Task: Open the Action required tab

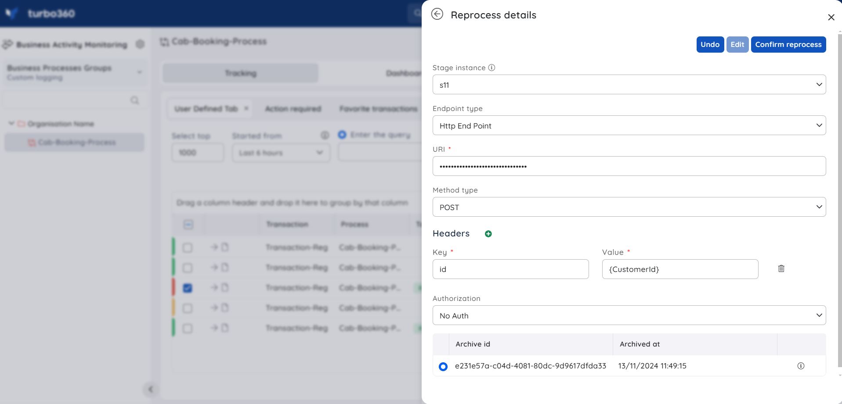Action: (x=293, y=109)
